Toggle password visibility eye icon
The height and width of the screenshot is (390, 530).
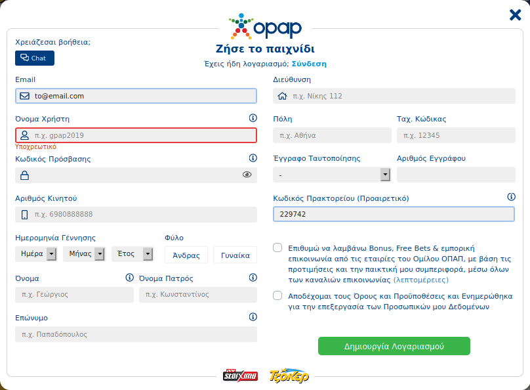coord(247,175)
